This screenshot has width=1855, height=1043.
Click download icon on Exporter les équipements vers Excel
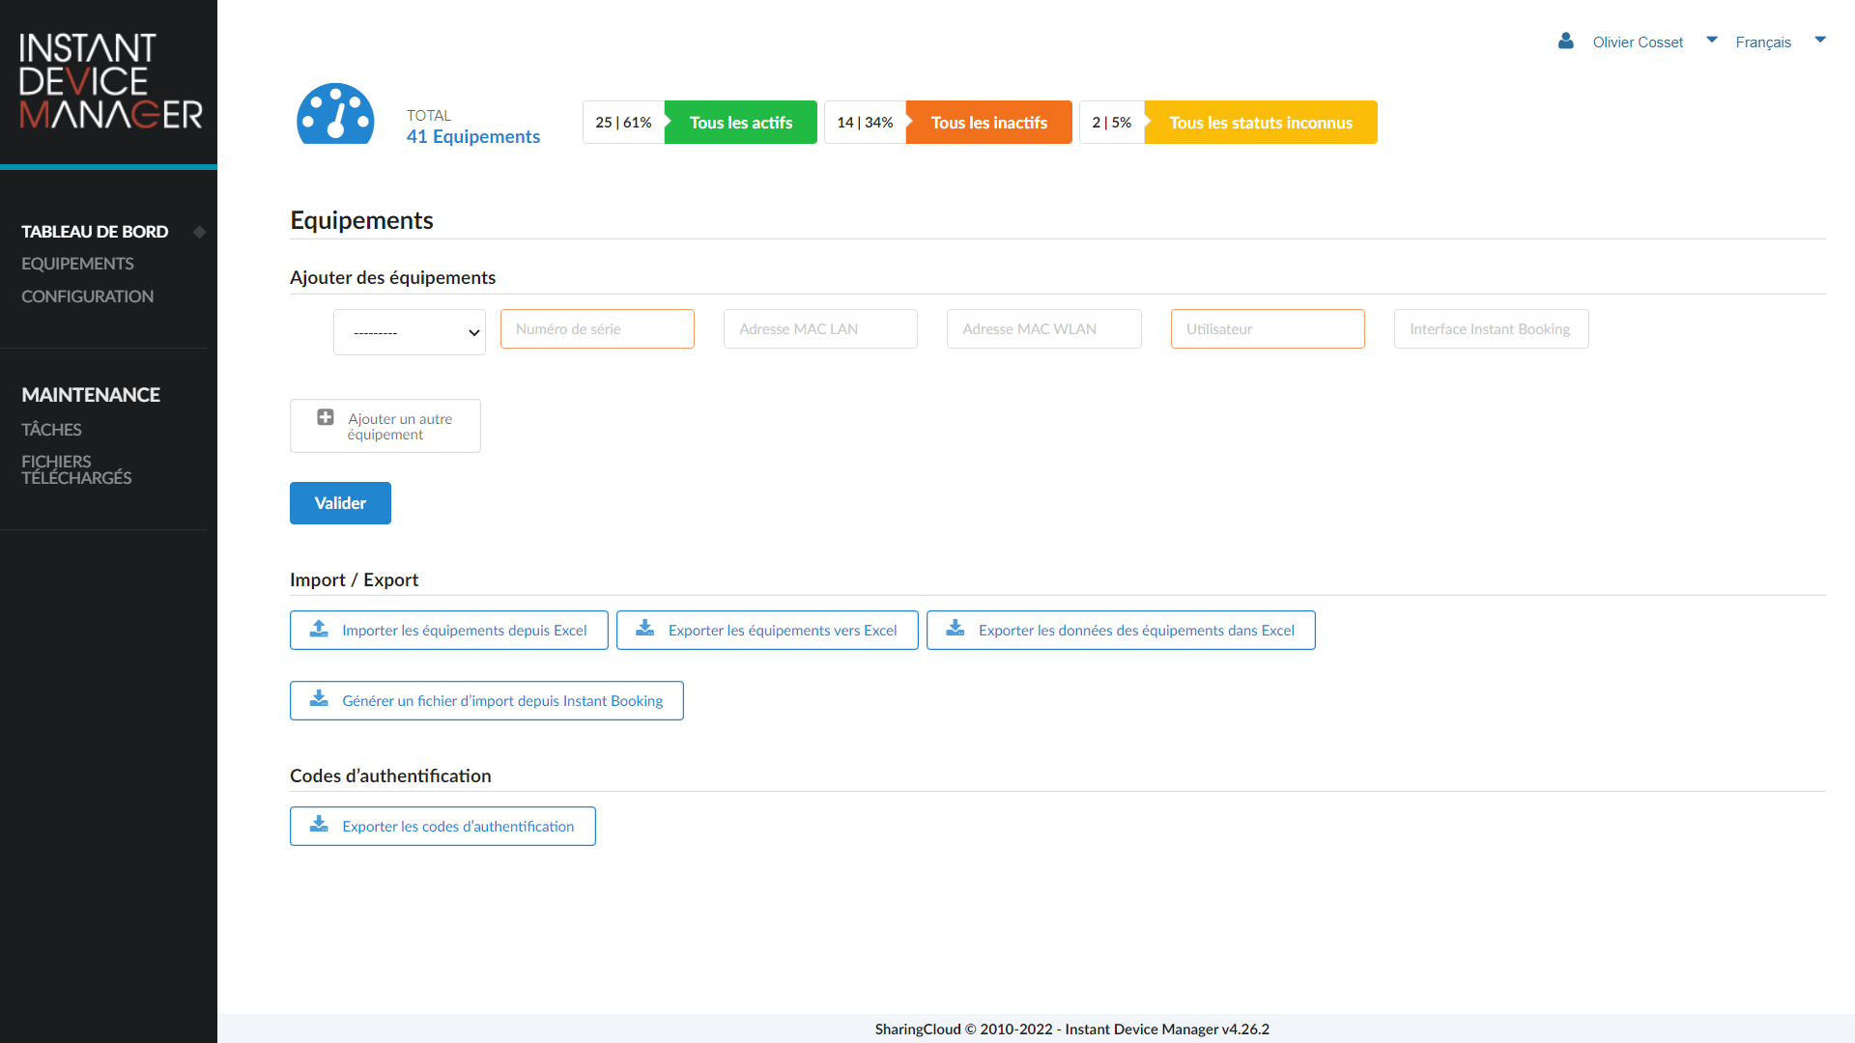click(645, 629)
